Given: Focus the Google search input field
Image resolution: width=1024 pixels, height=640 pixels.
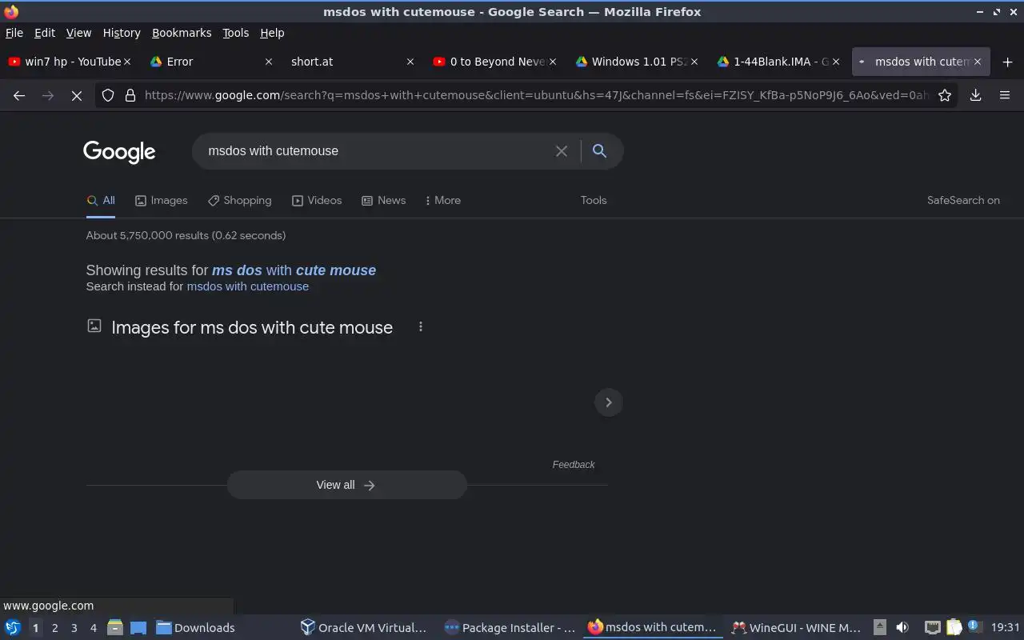Looking at the screenshot, I should coord(376,150).
